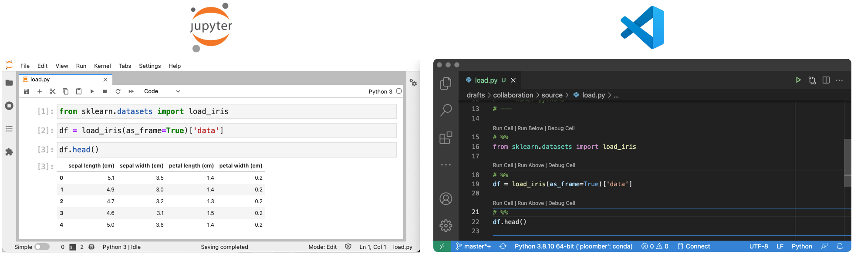
Task: Interrupt the kernel with stop icon
Action: tap(105, 91)
